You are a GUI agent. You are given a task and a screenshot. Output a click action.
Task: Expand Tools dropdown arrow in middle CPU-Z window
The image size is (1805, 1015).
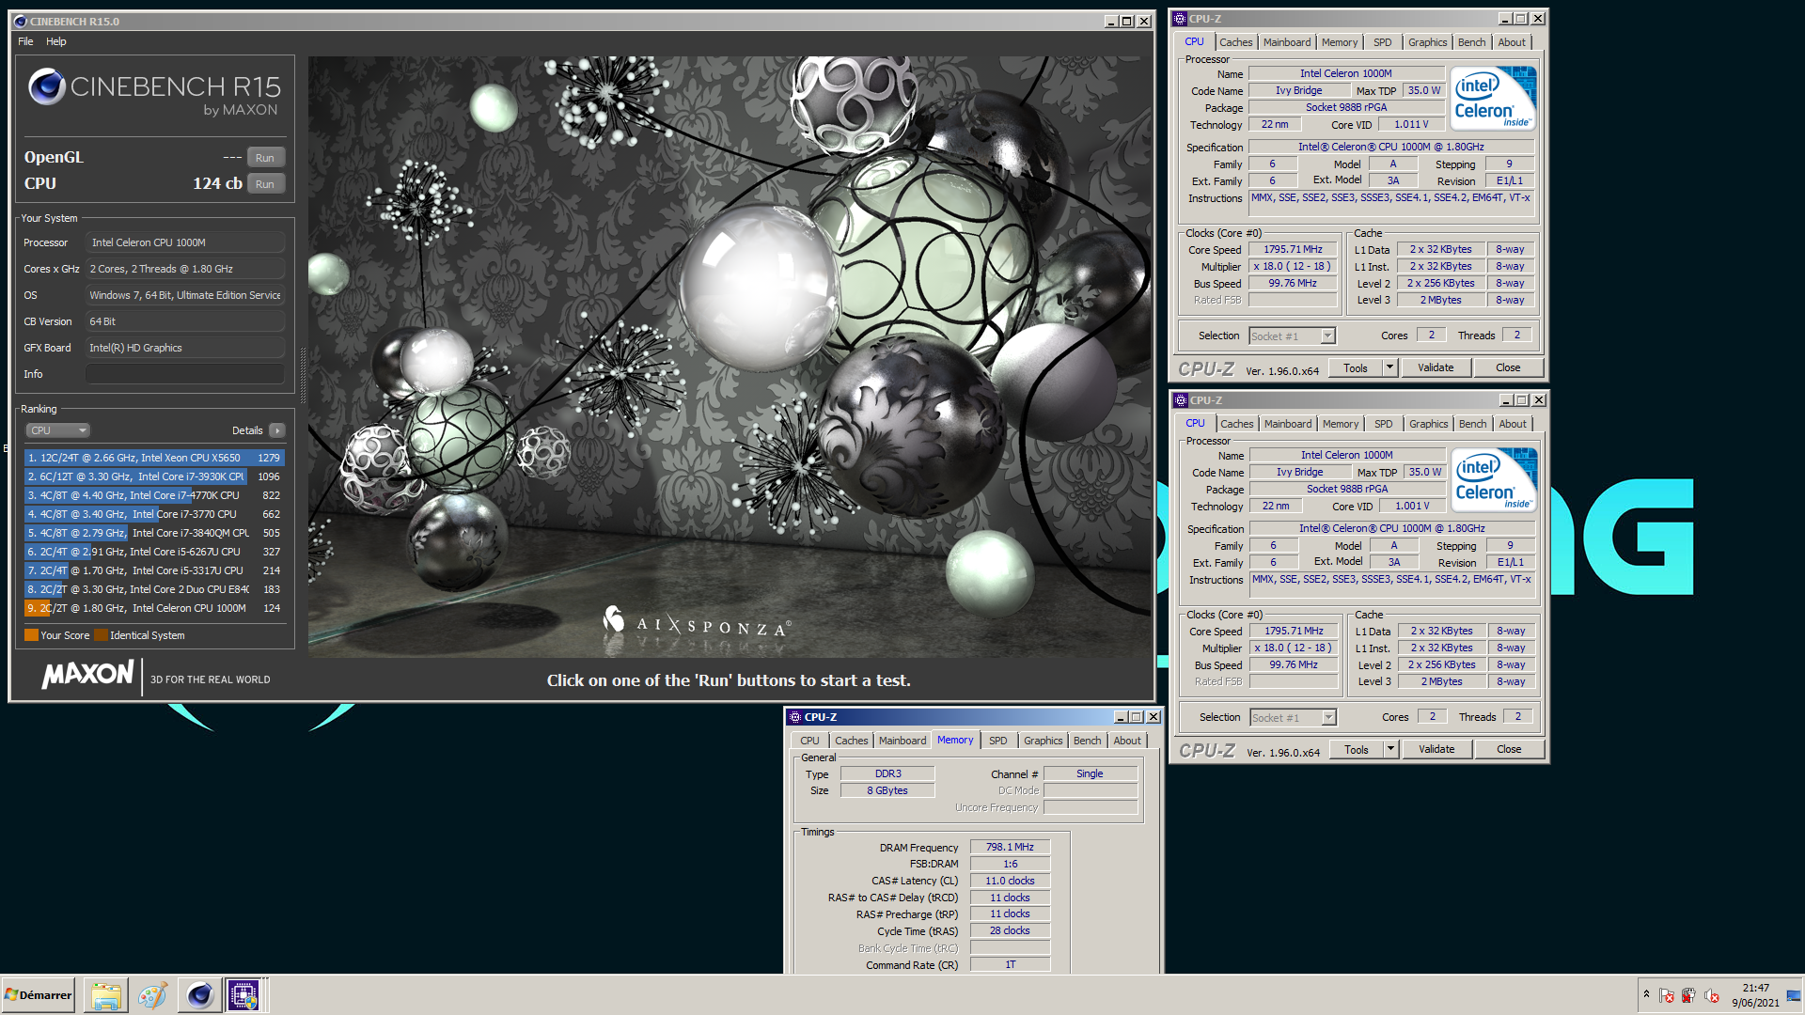(1390, 750)
